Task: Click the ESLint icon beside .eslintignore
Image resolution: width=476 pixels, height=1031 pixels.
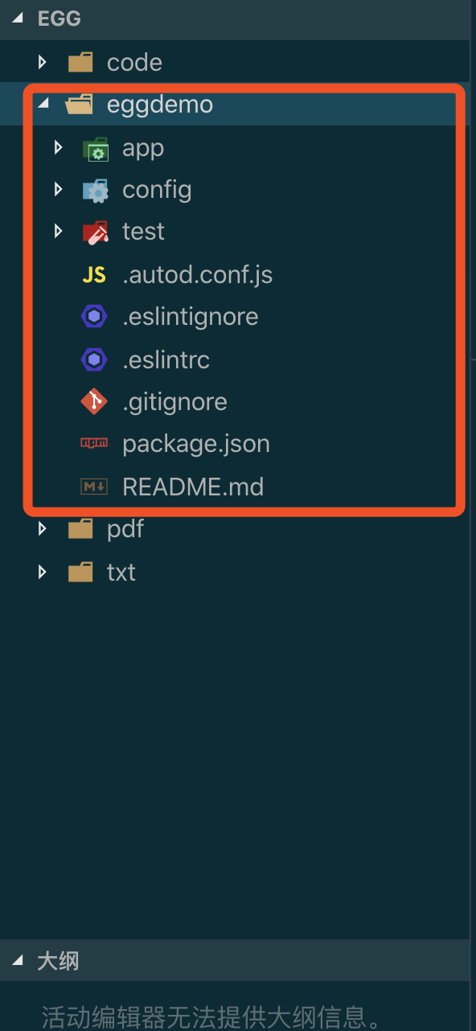Action: (x=94, y=316)
